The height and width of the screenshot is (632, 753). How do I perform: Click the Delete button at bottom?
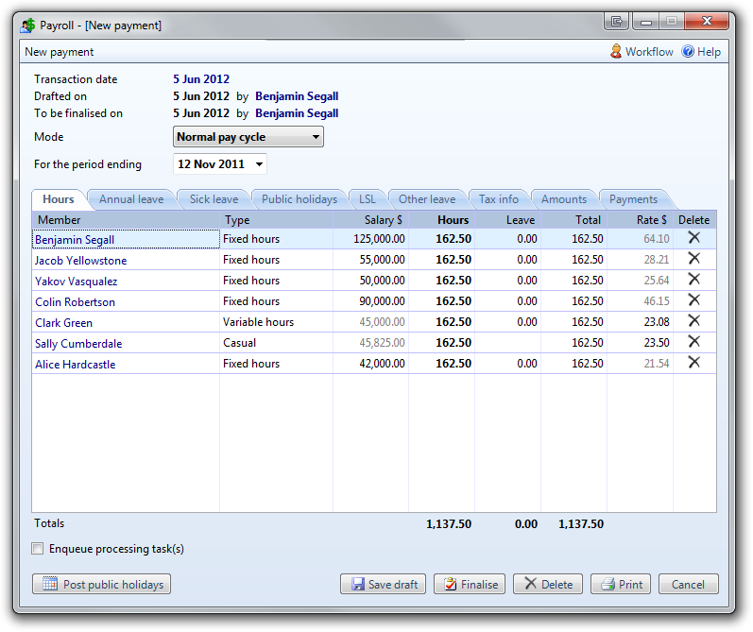(547, 584)
